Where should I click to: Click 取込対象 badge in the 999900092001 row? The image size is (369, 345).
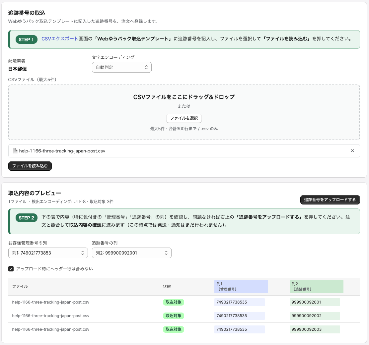[x=174, y=302]
